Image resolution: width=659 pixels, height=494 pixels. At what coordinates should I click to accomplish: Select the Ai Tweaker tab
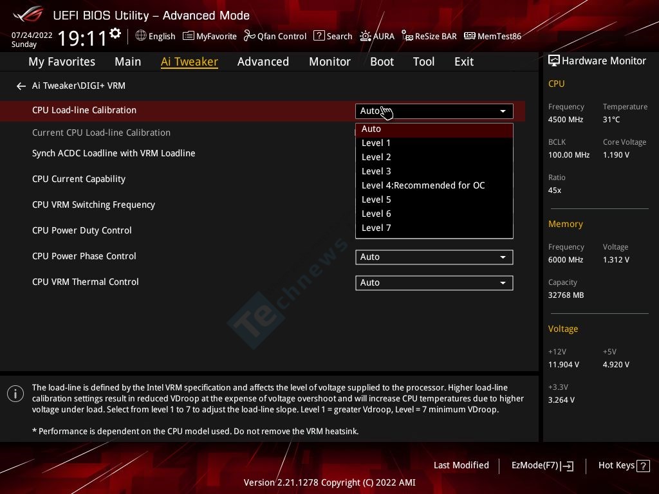pos(189,62)
